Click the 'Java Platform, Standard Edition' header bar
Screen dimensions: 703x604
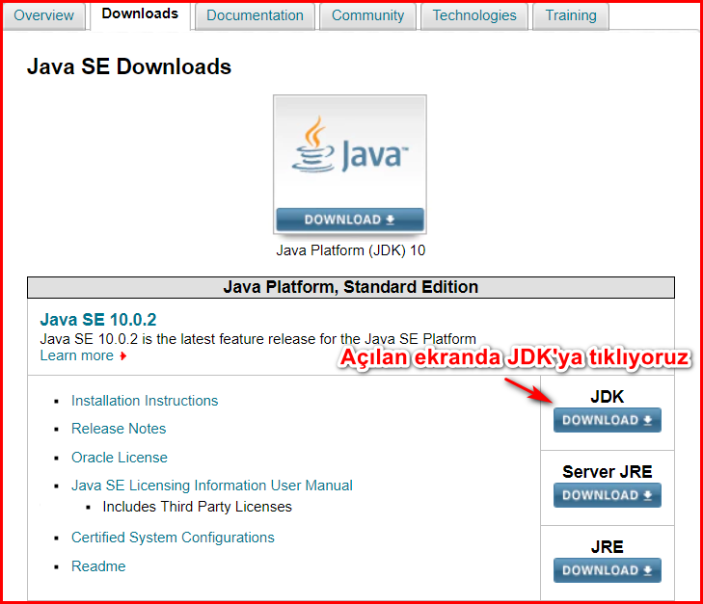(351, 287)
